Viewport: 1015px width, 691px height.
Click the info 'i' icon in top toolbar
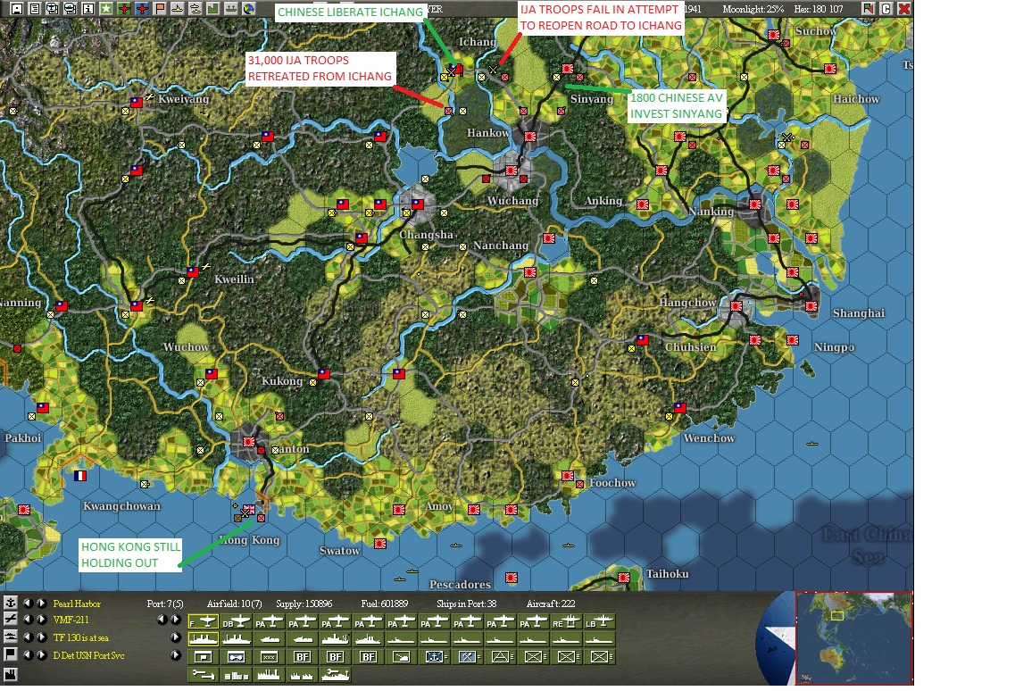(x=88, y=8)
